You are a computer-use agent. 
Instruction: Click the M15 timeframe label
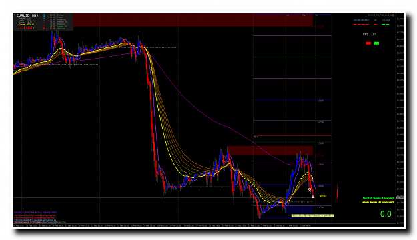(x=35, y=15)
